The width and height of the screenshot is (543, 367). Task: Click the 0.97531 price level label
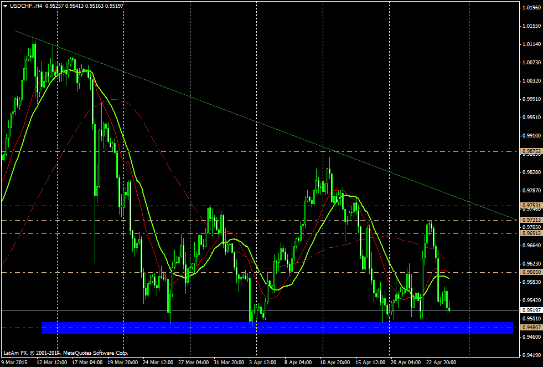click(x=531, y=206)
